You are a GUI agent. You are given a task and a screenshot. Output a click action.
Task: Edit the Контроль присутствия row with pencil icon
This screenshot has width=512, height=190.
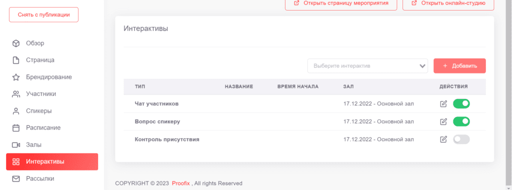point(443,139)
